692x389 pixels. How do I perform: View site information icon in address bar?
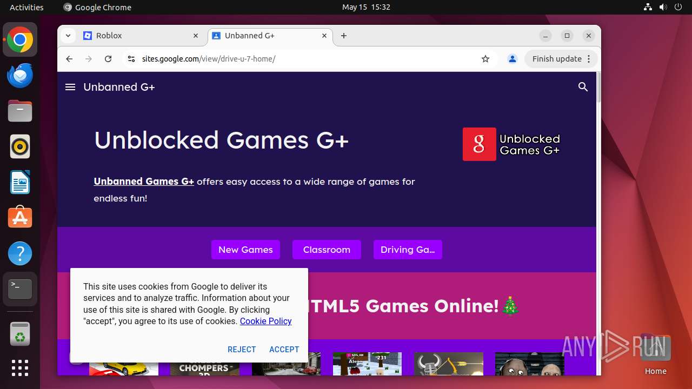(131, 59)
